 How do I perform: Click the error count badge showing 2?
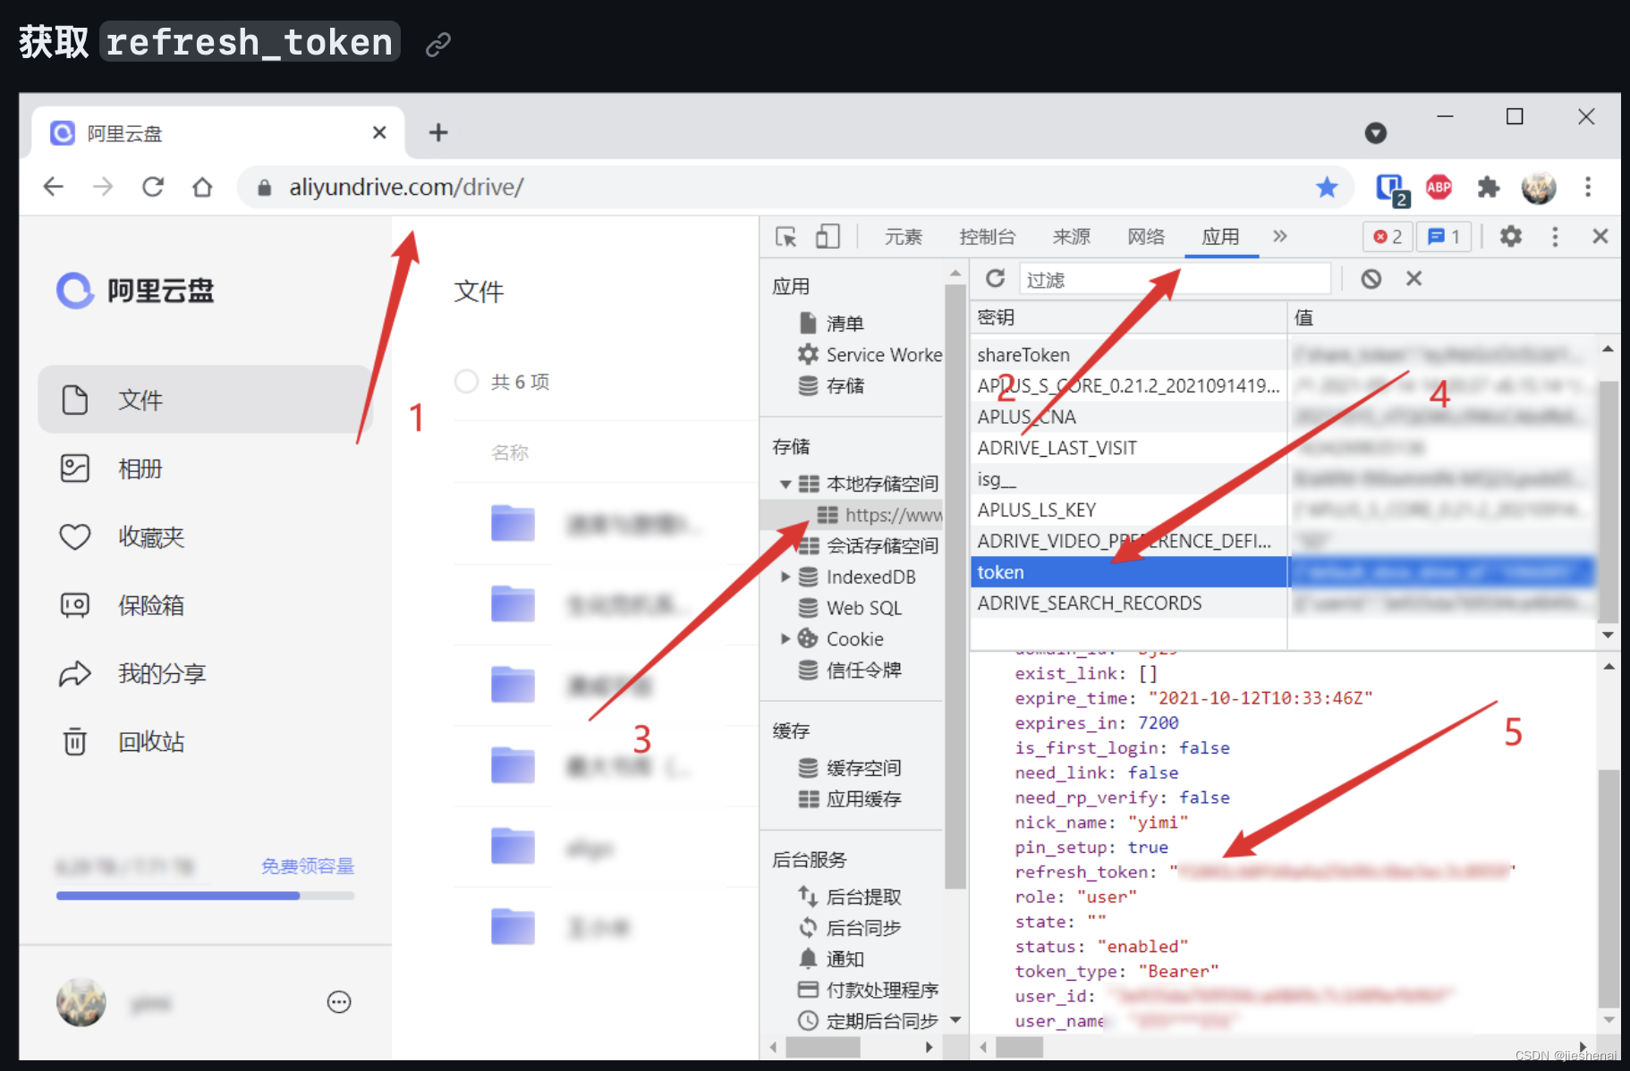click(x=1388, y=237)
